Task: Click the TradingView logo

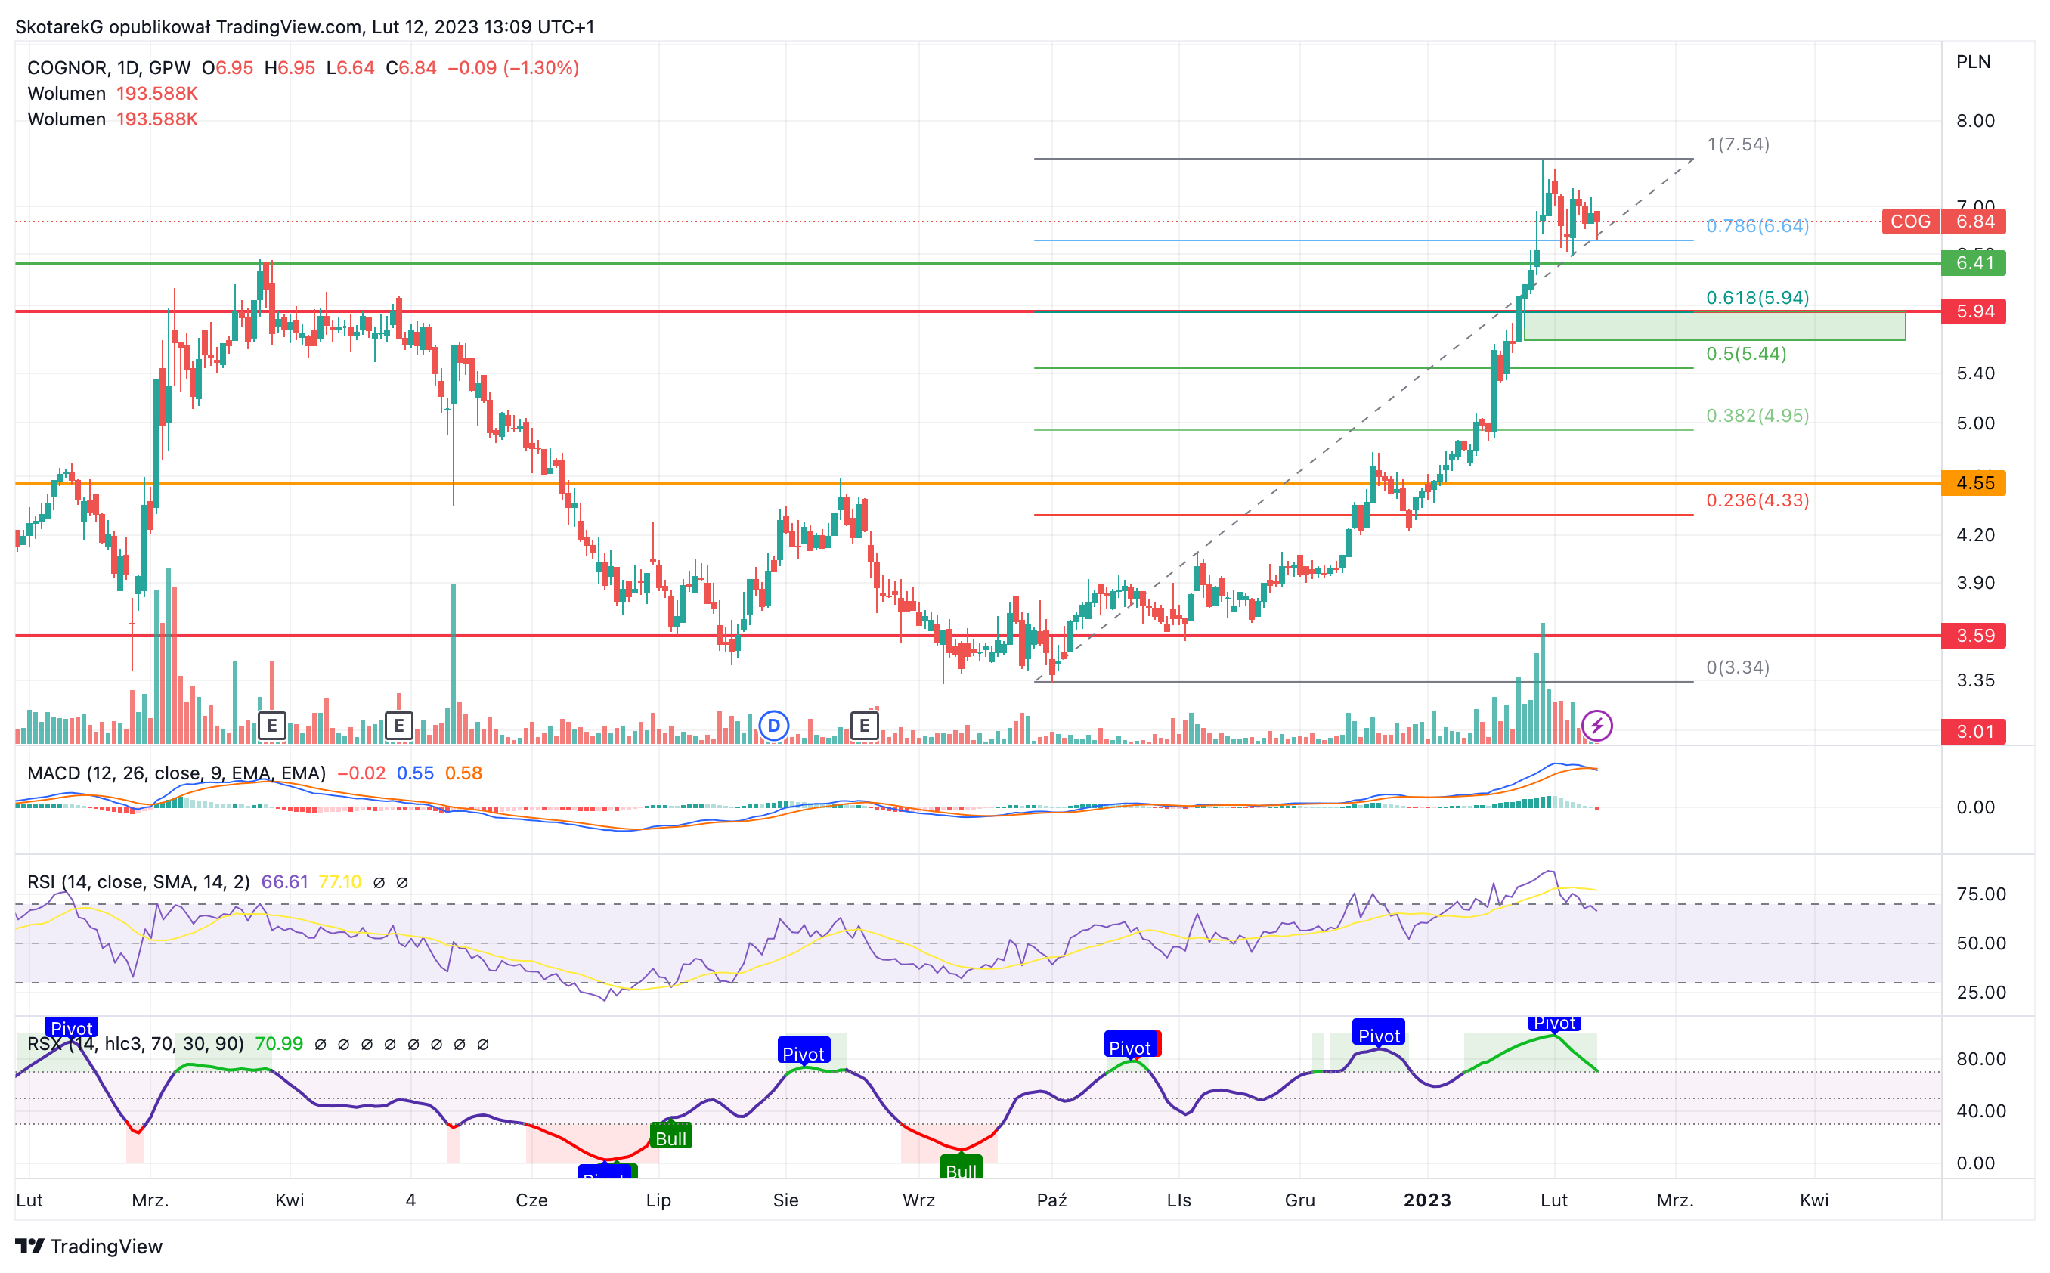Action: 89,1246
